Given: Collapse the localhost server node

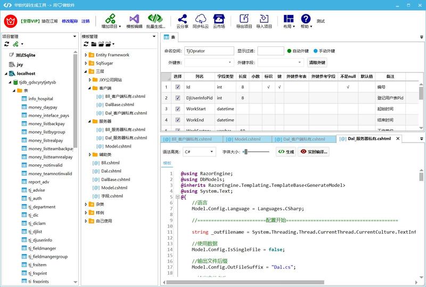Looking at the screenshot, I should pos(6,73).
